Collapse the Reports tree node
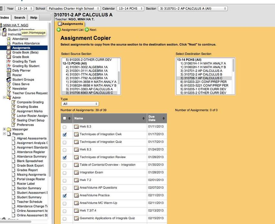Viewport: 275px width, 224px height. point(4,134)
